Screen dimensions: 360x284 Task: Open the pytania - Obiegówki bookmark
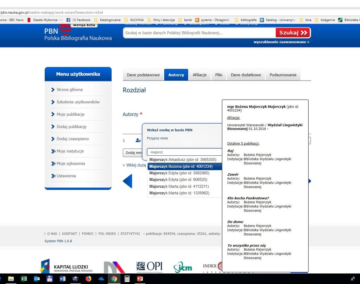click(213, 20)
